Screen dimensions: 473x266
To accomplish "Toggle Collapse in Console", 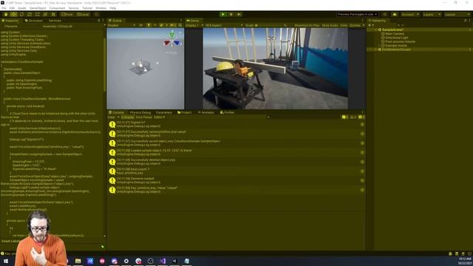I will pyautogui.click(x=128, y=117).
